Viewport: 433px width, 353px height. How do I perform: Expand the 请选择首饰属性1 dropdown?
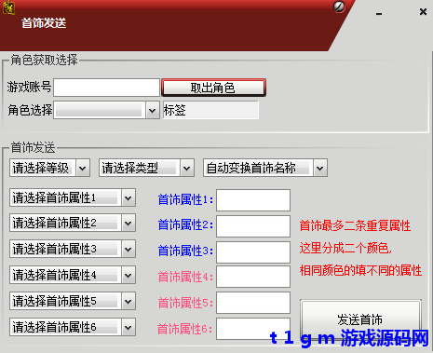click(x=129, y=197)
